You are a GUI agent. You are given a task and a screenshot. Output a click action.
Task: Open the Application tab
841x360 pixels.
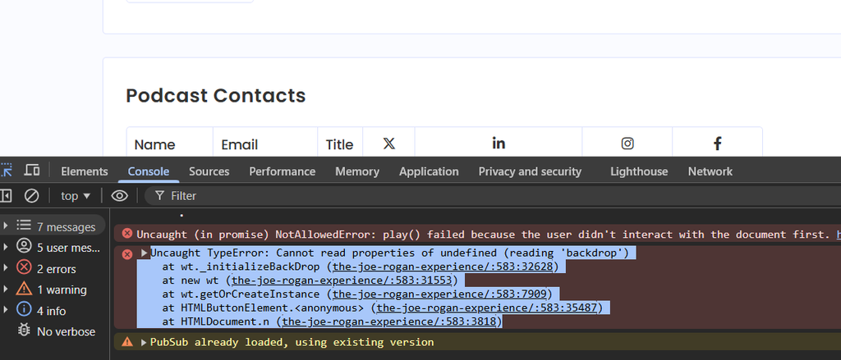pyautogui.click(x=429, y=171)
